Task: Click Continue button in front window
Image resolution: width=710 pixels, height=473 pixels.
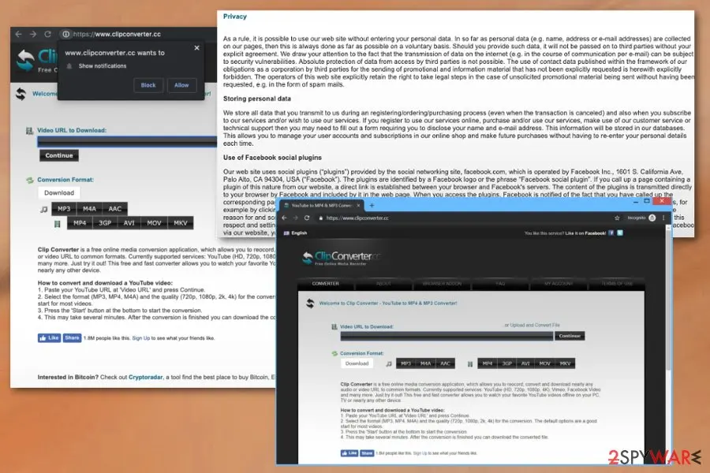Action: 570,336
